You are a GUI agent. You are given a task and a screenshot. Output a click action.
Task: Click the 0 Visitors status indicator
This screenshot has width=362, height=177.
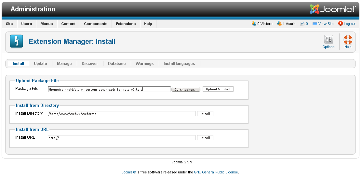point(254,24)
